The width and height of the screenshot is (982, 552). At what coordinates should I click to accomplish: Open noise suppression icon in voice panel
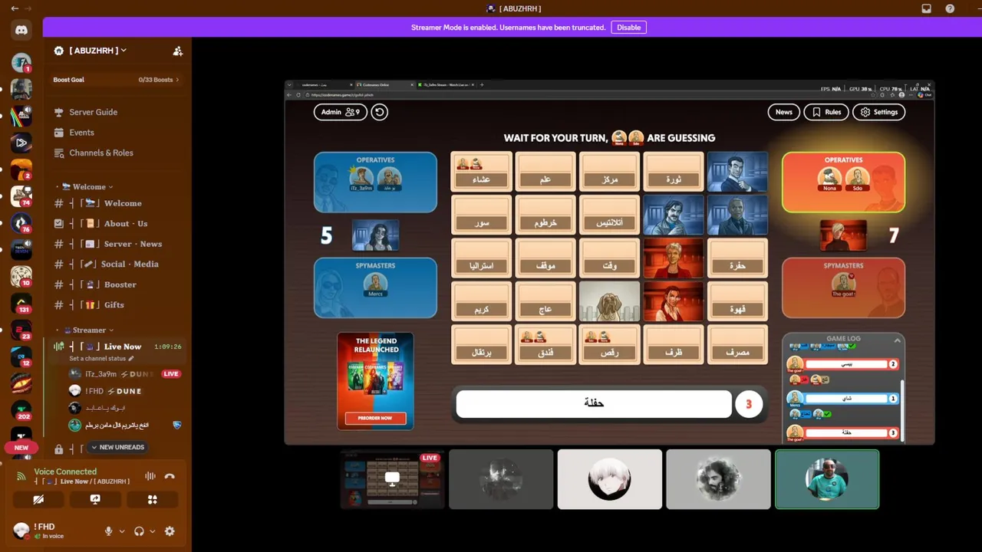[x=150, y=476]
